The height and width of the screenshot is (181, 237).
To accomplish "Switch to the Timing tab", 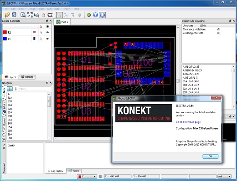I will pos(74,171).
